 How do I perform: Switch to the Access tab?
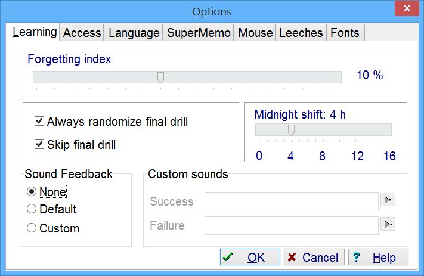click(x=82, y=33)
